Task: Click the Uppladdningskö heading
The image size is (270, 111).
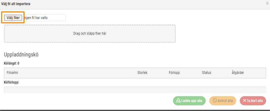Action: (21, 55)
